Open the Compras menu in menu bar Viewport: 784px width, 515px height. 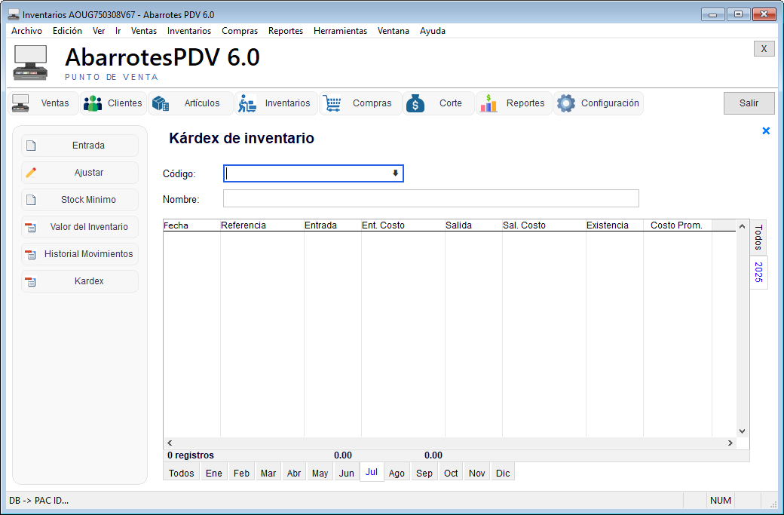pyautogui.click(x=240, y=30)
